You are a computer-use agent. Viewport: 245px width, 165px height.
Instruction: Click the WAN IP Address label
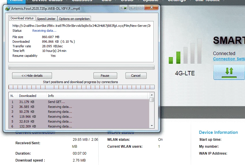tap(213, 153)
